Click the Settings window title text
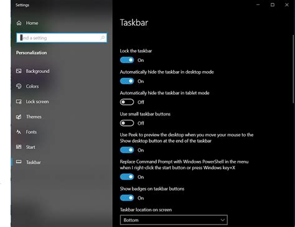The height and width of the screenshot is (227, 295). [x=22, y=5]
